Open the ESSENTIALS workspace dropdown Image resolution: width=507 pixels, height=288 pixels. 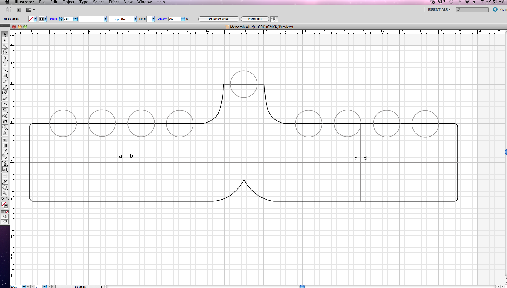click(x=439, y=9)
